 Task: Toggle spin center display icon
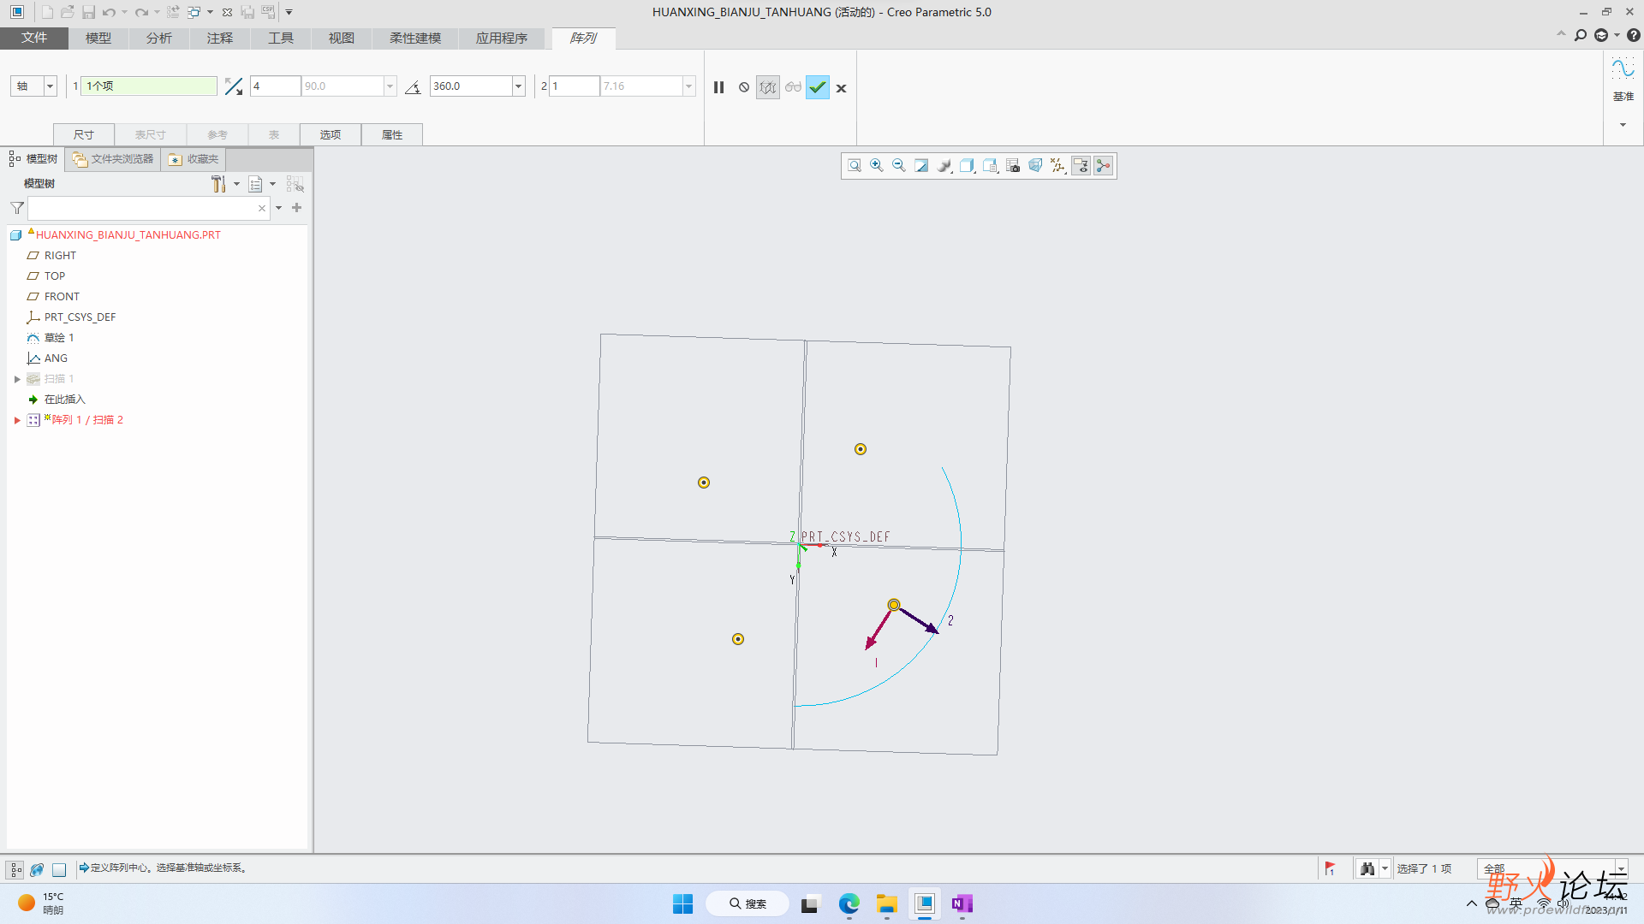pyautogui.click(x=1104, y=166)
